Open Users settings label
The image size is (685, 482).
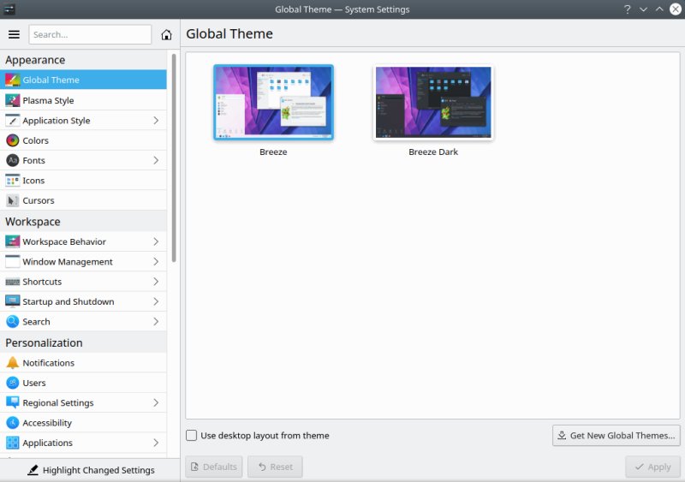pyautogui.click(x=34, y=383)
